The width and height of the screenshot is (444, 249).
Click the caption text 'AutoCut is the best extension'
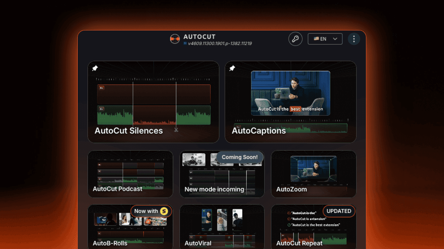291,109
